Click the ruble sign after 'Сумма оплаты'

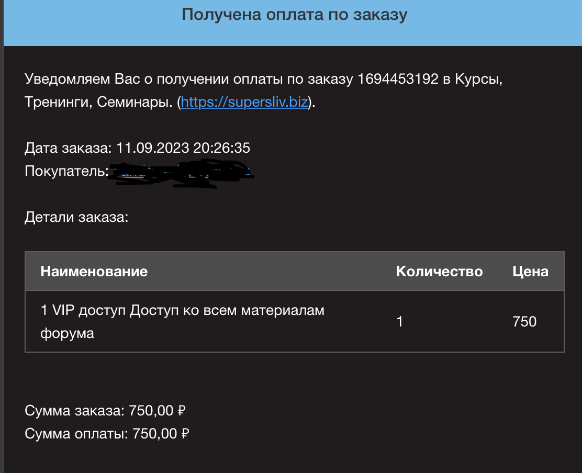click(x=185, y=434)
